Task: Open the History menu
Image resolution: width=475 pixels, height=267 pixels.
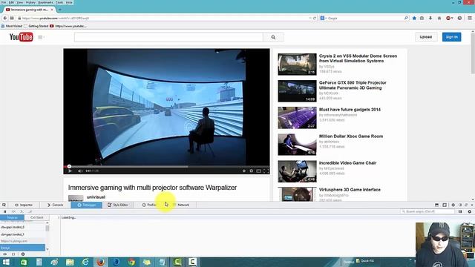Action: [30, 2]
